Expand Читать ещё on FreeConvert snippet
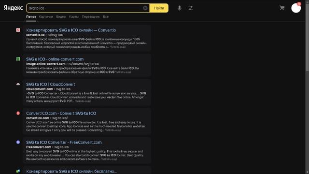The image size is (309, 174). (109, 159)
